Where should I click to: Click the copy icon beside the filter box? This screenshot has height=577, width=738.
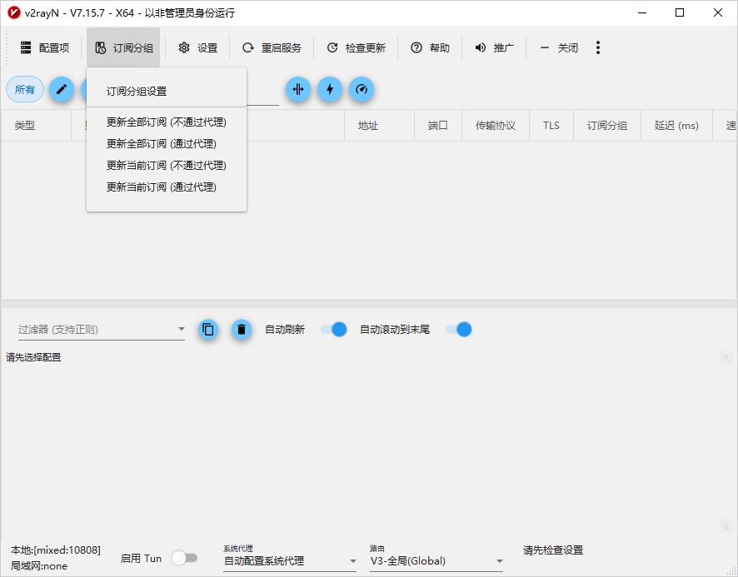click(207, 329)
